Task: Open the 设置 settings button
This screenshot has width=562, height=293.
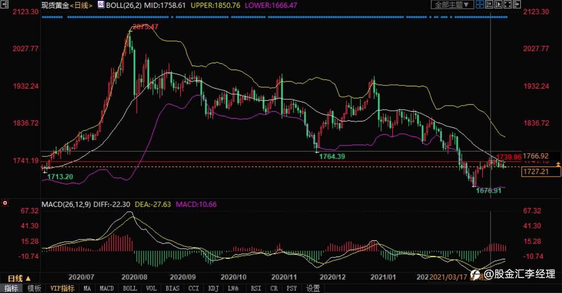Action: 313,288
